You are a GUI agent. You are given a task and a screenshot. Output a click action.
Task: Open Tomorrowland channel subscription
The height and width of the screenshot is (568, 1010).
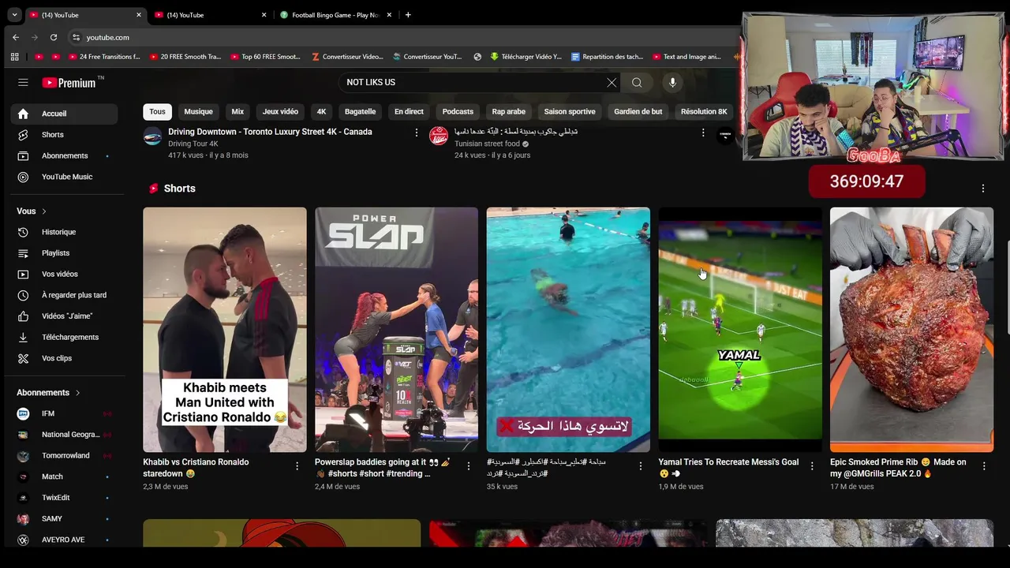tap(65, 455)
